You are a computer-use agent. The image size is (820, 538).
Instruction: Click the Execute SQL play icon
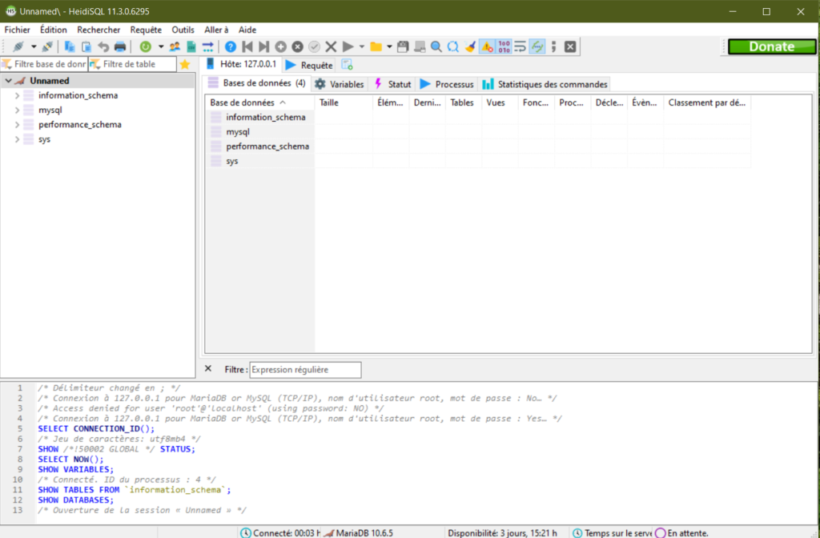point(348,46)
